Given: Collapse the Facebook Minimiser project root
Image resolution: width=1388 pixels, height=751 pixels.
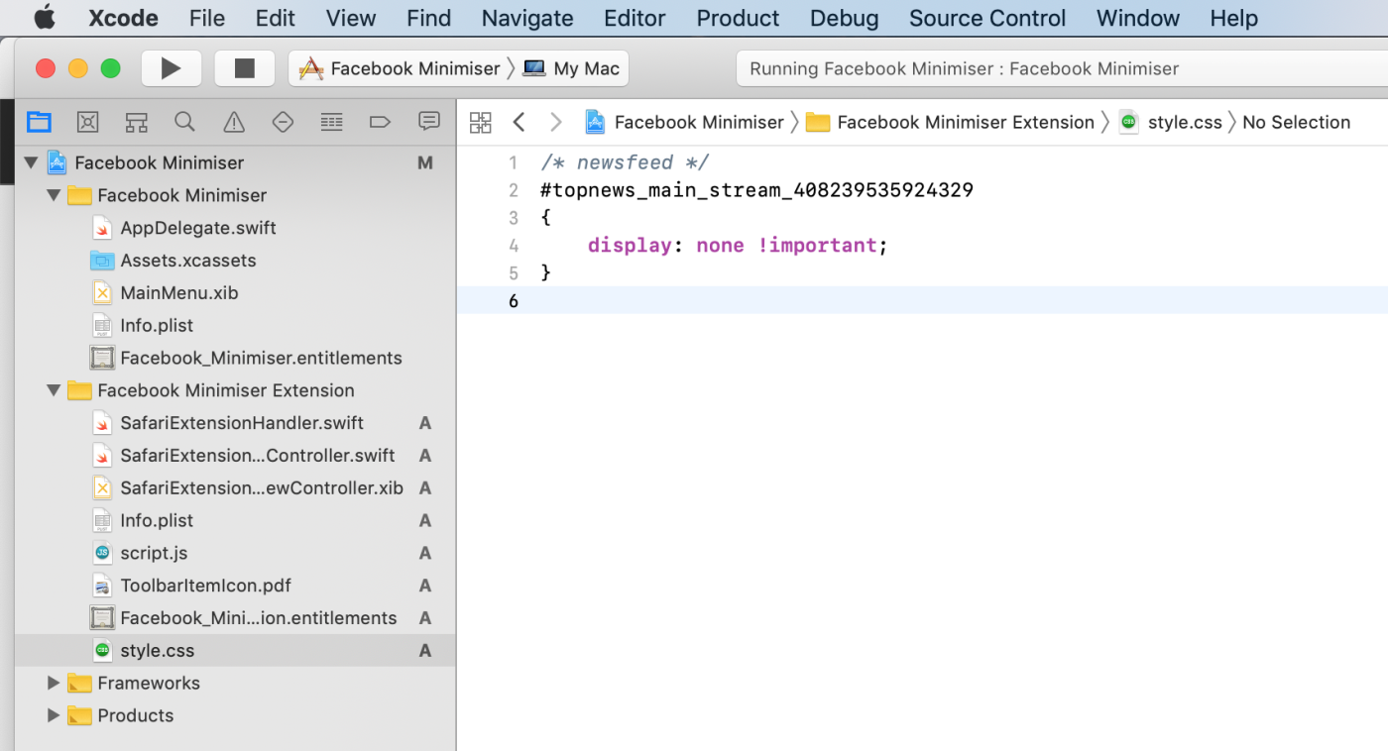Looking at the screenshot, I should click(30, 162).
